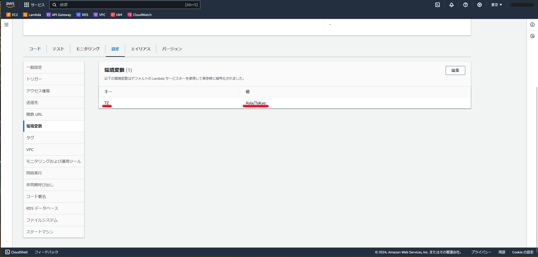Open the settings gear icon
The width and height of the screenshot is (538, 257).
coord(480,5)
